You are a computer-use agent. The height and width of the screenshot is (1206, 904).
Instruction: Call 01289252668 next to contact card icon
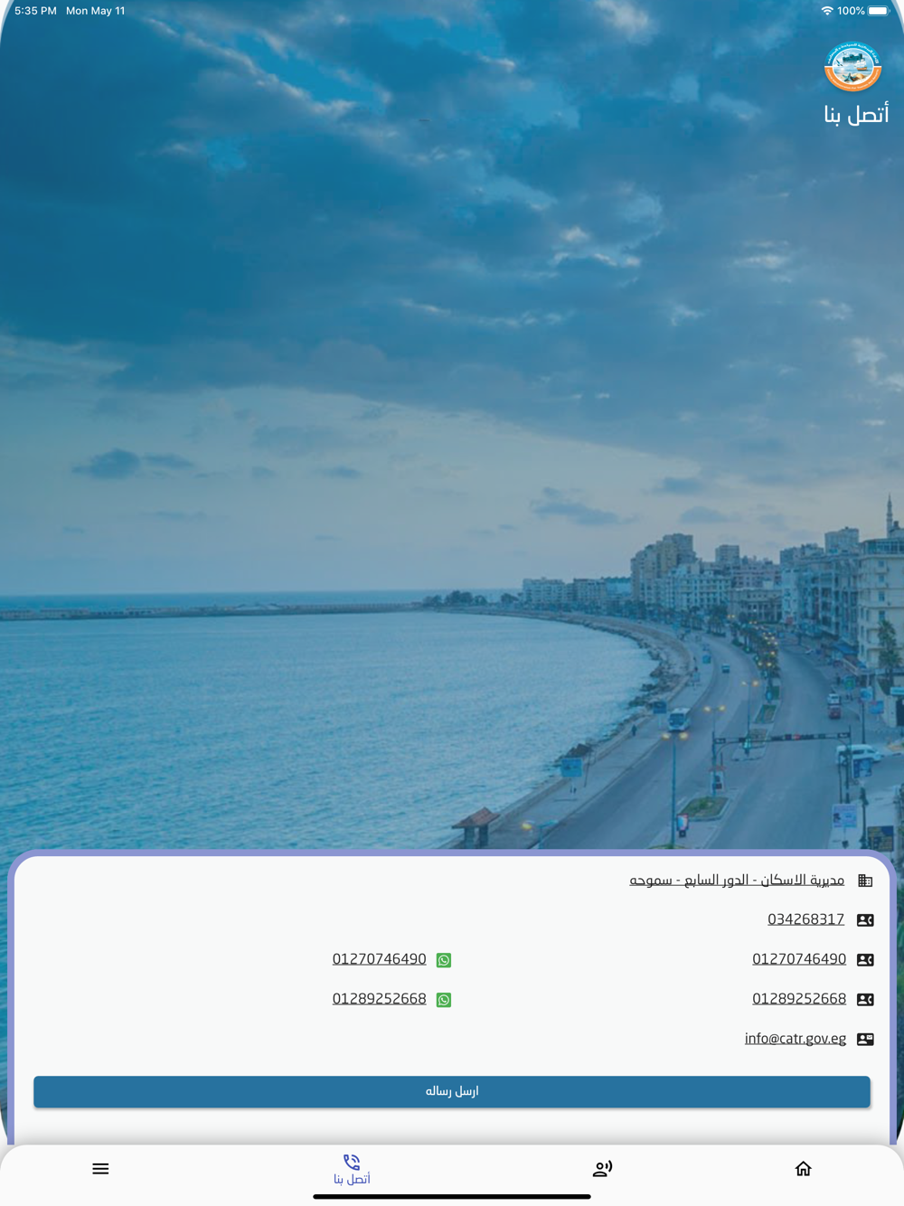point(799,999)
